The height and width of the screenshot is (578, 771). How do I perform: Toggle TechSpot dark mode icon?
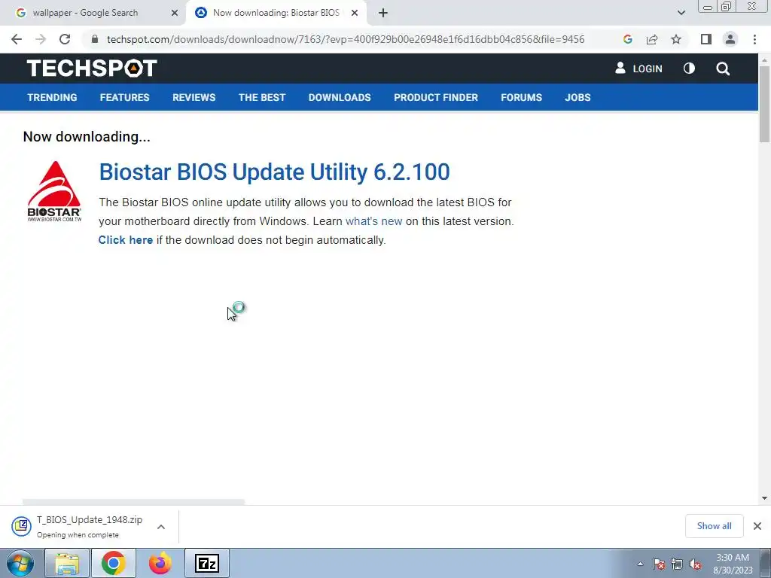tap(689, 68)
